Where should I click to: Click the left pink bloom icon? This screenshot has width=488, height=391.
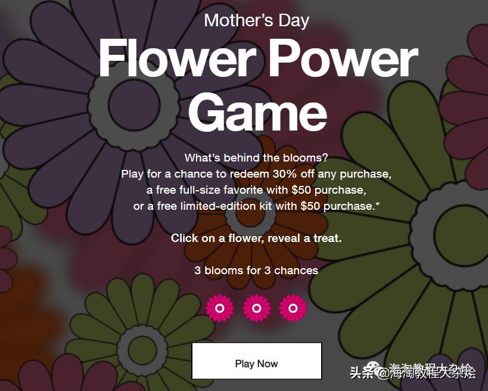(219, 308)
